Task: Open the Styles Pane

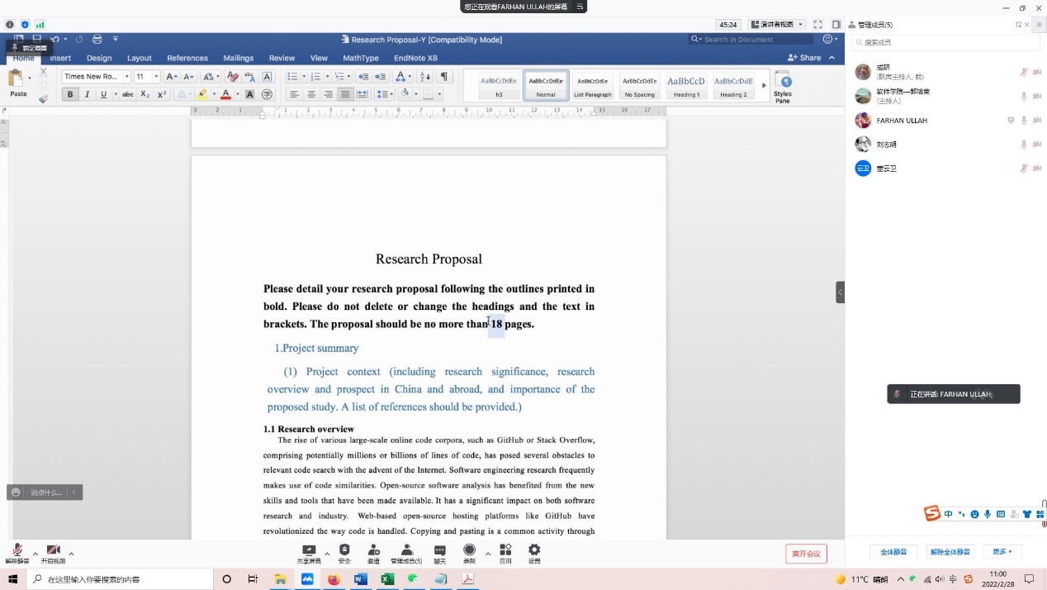Action: [x=783, y=85]
